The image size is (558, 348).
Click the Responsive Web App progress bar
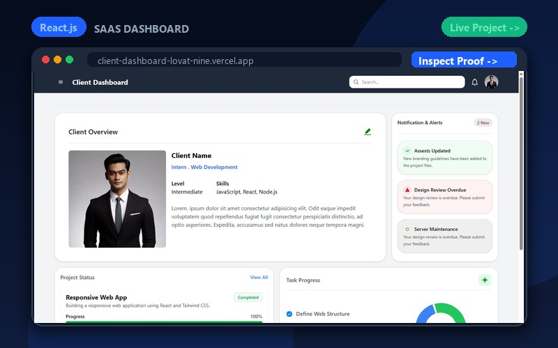tap(164, 322)
